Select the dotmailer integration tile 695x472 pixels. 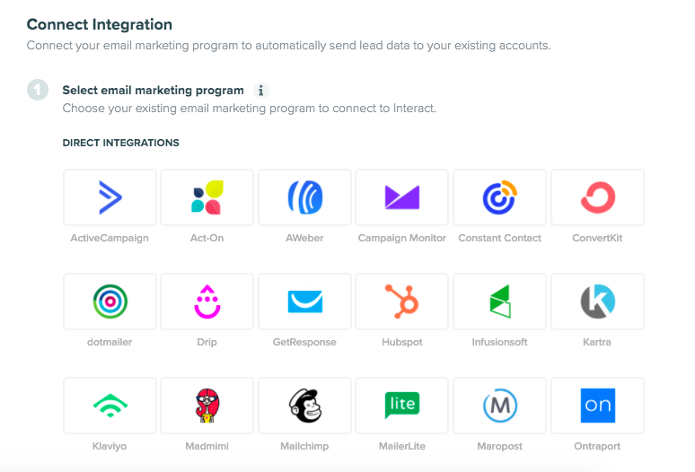pyautogui.click(x=110, y=302)
